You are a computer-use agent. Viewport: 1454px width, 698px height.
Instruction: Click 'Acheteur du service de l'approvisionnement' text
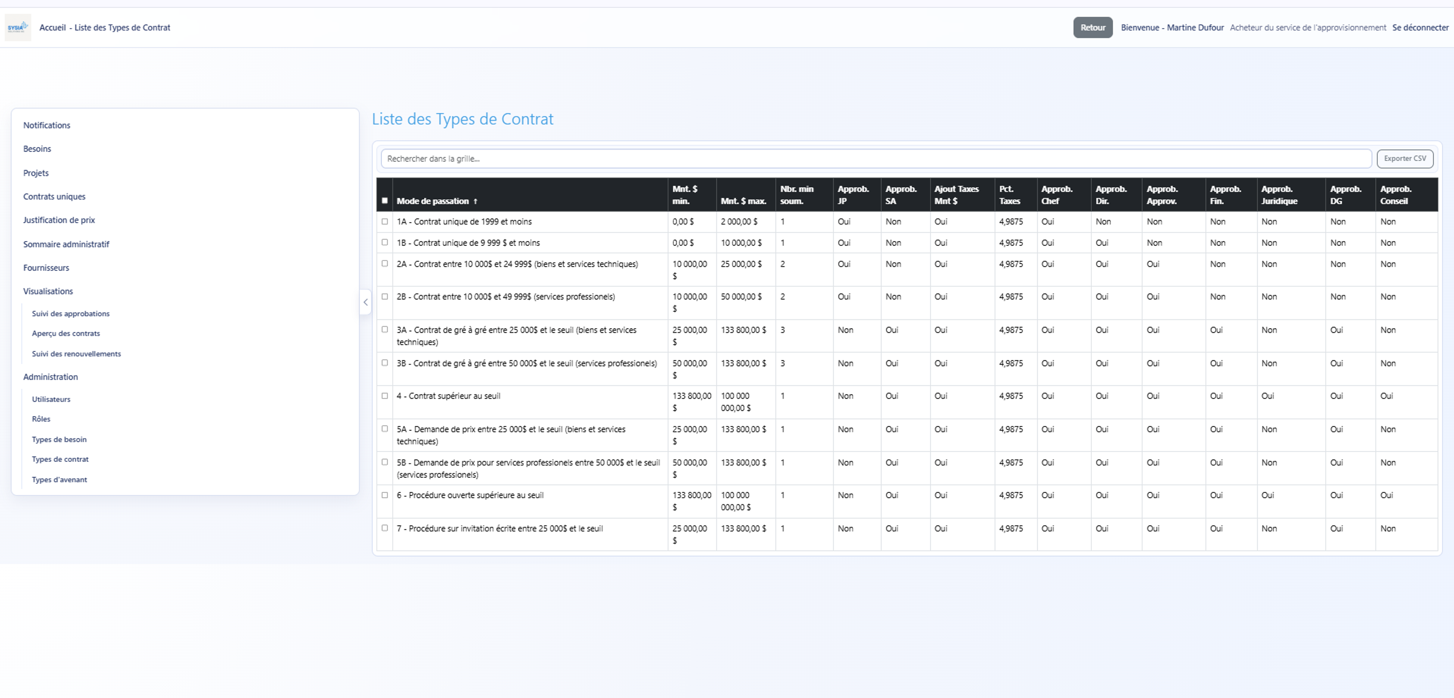coord(1308,28)
